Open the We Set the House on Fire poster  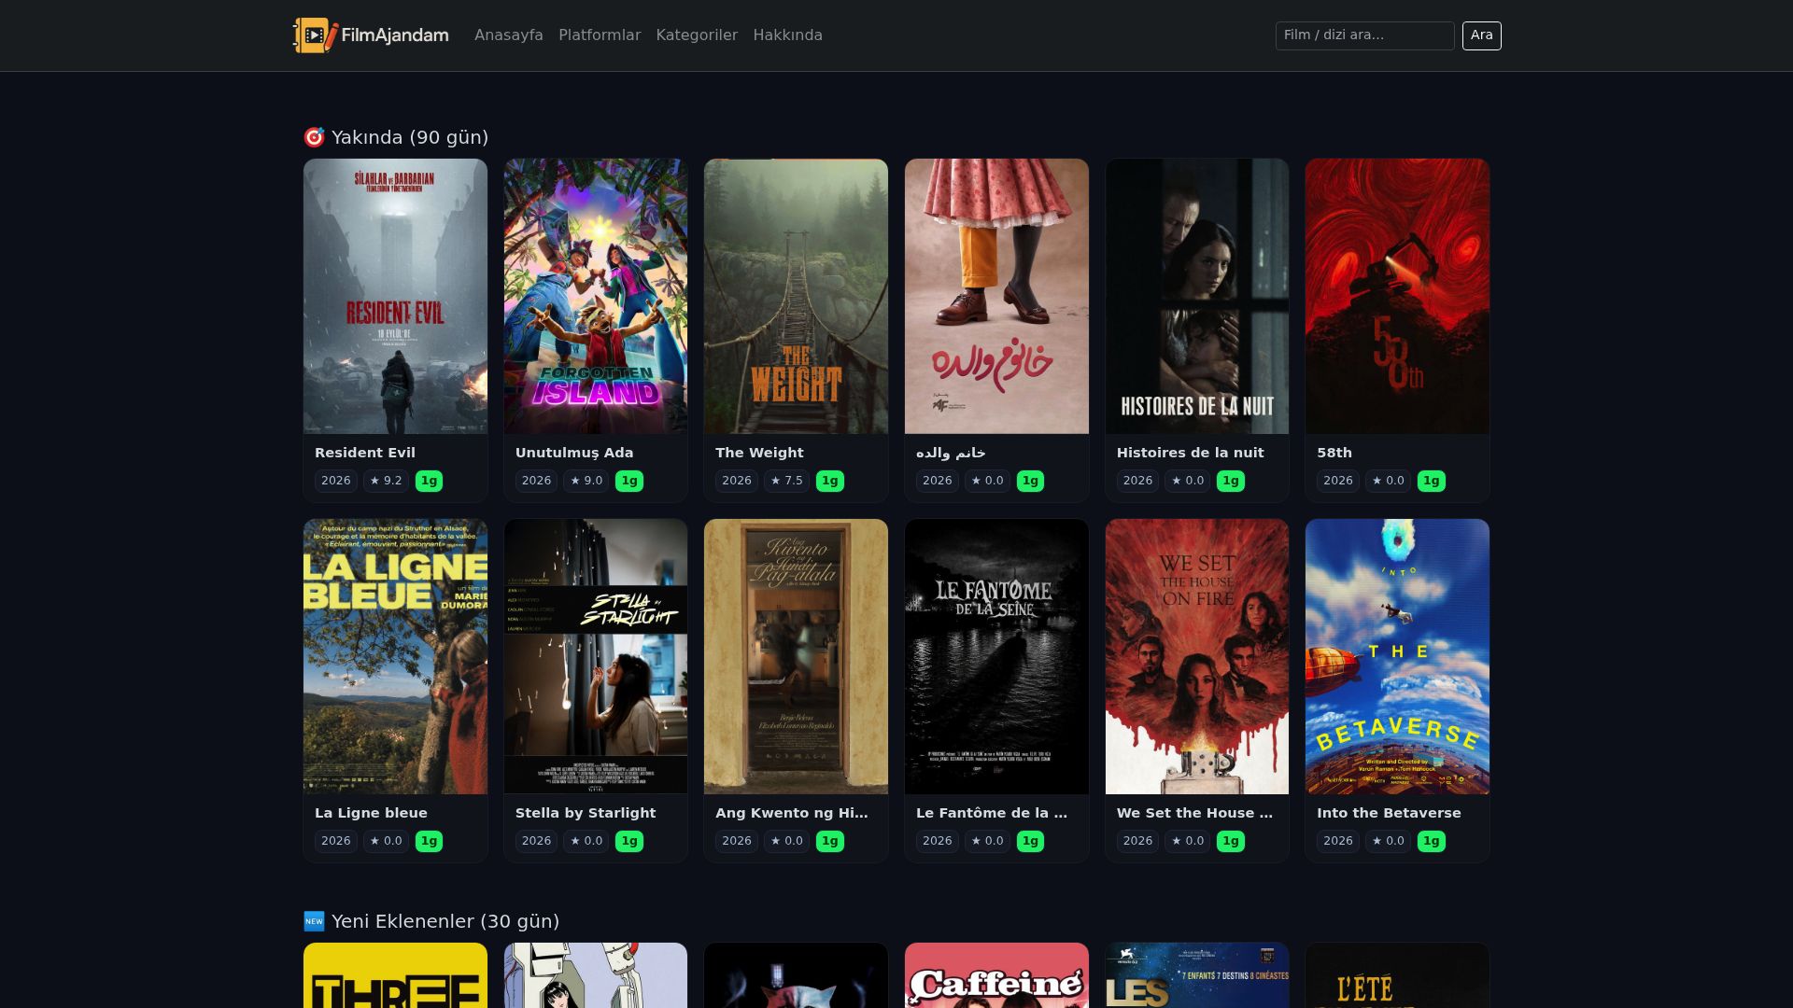(1197, 656)
